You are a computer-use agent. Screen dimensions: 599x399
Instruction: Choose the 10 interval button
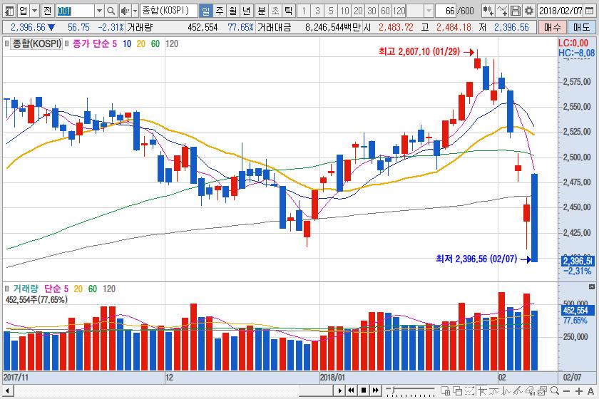point(344,11)
